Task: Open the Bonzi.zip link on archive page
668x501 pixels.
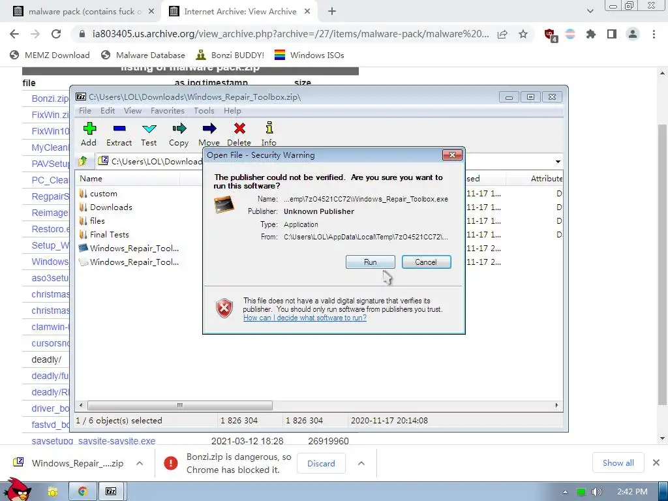Action: point(50,99)
